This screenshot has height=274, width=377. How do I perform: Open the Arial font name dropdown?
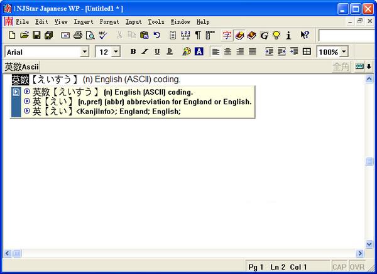[x=84, y=51]
